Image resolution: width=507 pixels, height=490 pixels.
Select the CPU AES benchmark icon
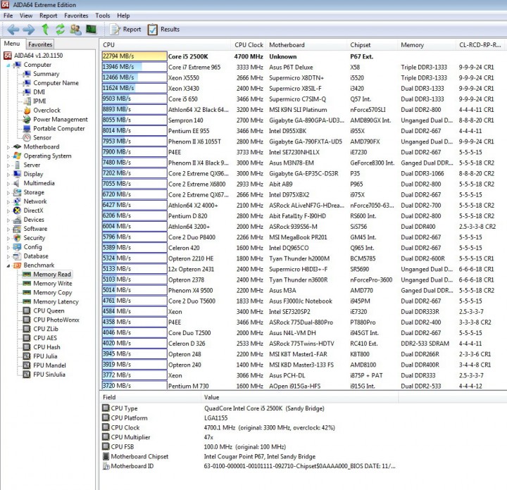point(27,338)
